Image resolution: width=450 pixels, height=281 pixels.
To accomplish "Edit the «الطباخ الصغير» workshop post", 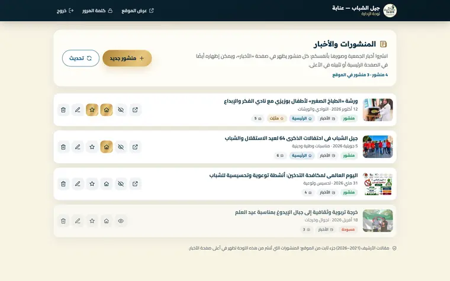I will click(x=78, y=110).
